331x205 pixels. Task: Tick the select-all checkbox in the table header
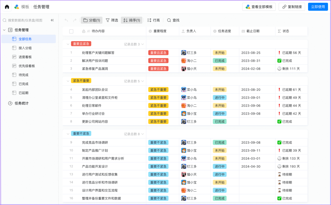click(x=71, y=31)
